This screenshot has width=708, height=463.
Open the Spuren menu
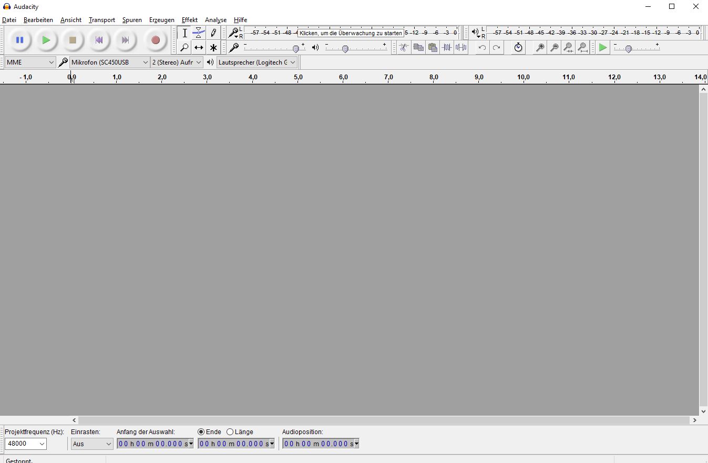pyautogui.click(x=132, y=20)
